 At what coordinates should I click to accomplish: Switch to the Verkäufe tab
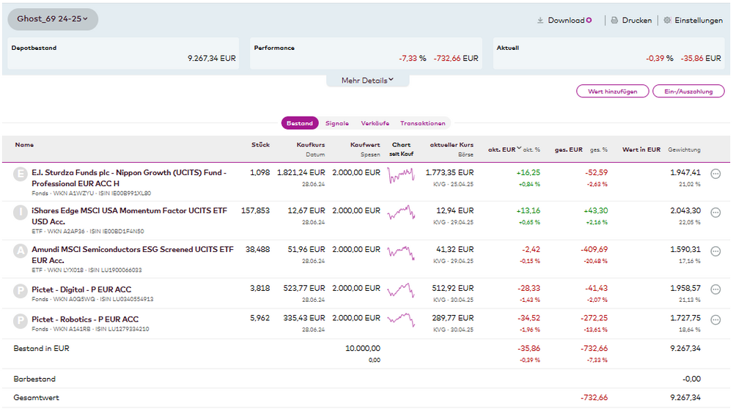pos(375,123)
